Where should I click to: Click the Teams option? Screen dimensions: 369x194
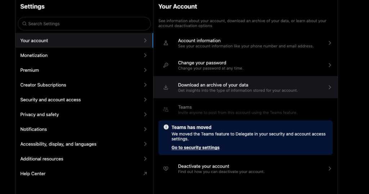245,110
